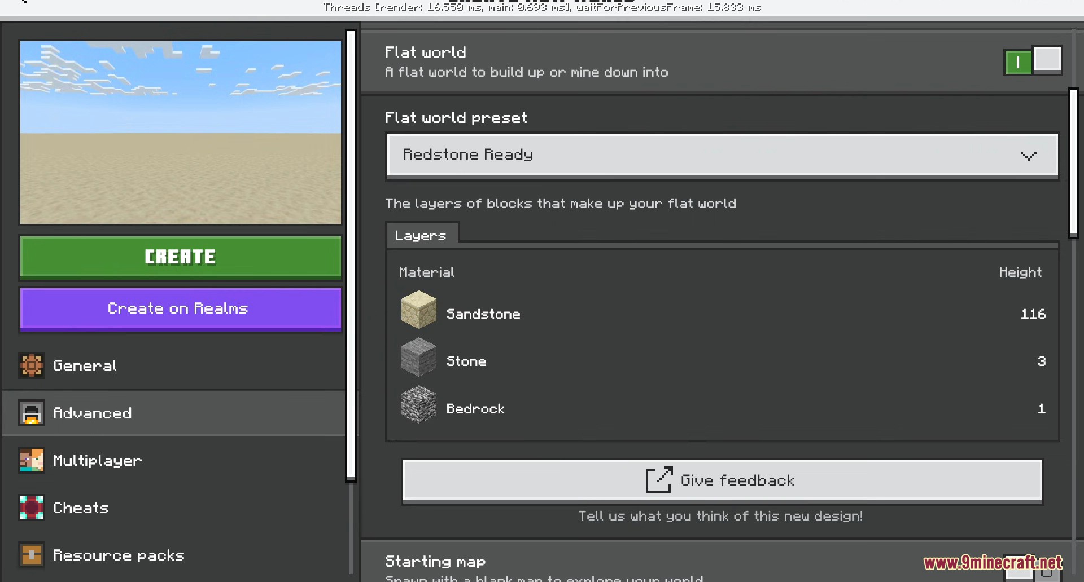This screenshot has height=582, width=1084.
Task: Click the dropdown chevron beside Redstone Ready
Action: click(x=1028, y=156)
